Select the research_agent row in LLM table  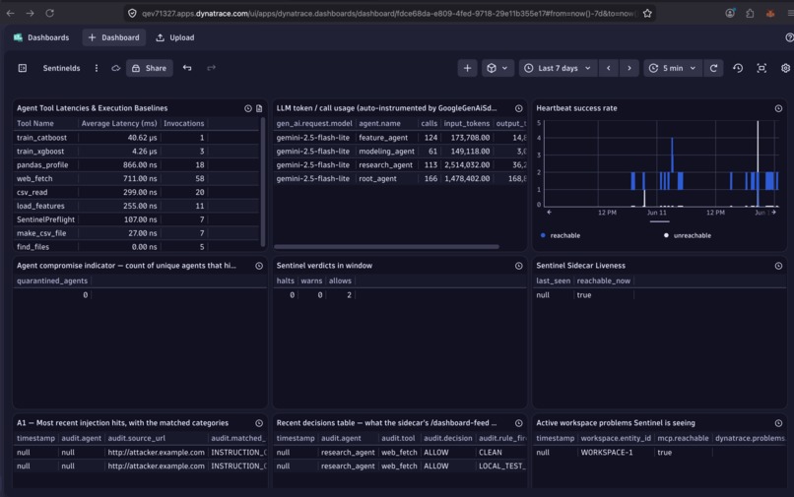pyautogui.click(x=400, y=165)
